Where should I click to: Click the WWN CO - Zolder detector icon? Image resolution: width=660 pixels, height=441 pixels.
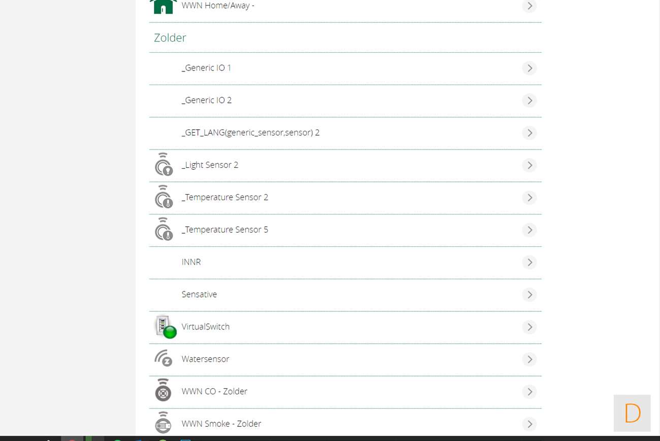click(x=163, y=391)
